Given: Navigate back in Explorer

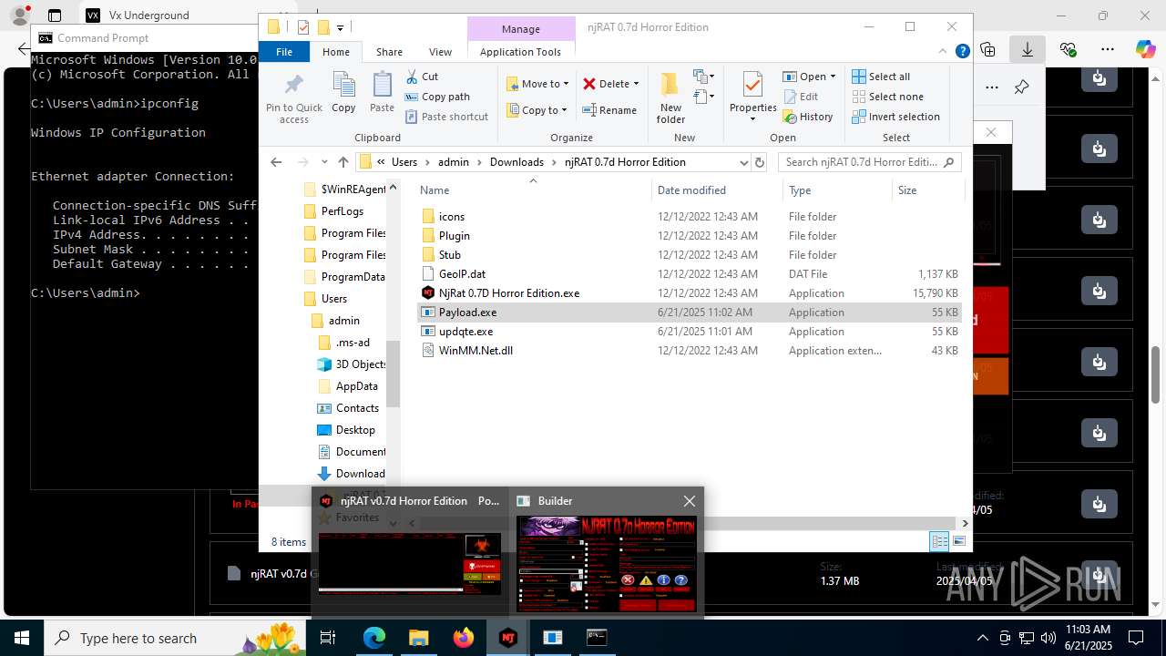Looking at the screenshot, I should point(276,162).
